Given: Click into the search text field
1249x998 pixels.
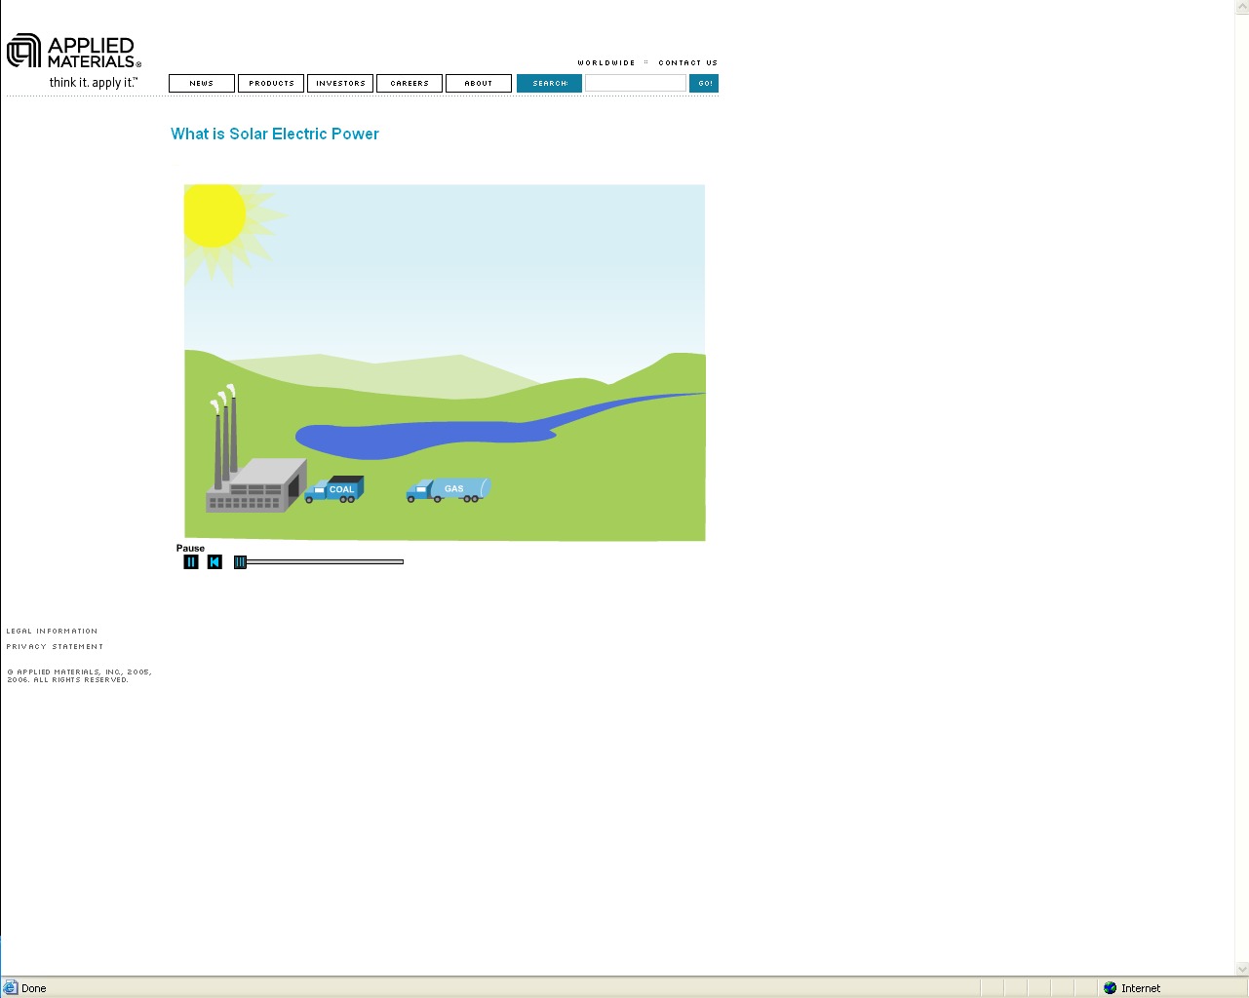Looking at the screenshot, I should (x=635, y=84).
